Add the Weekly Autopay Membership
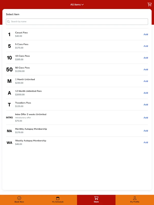This screenshot has width=154, height=205. point(146,142)
